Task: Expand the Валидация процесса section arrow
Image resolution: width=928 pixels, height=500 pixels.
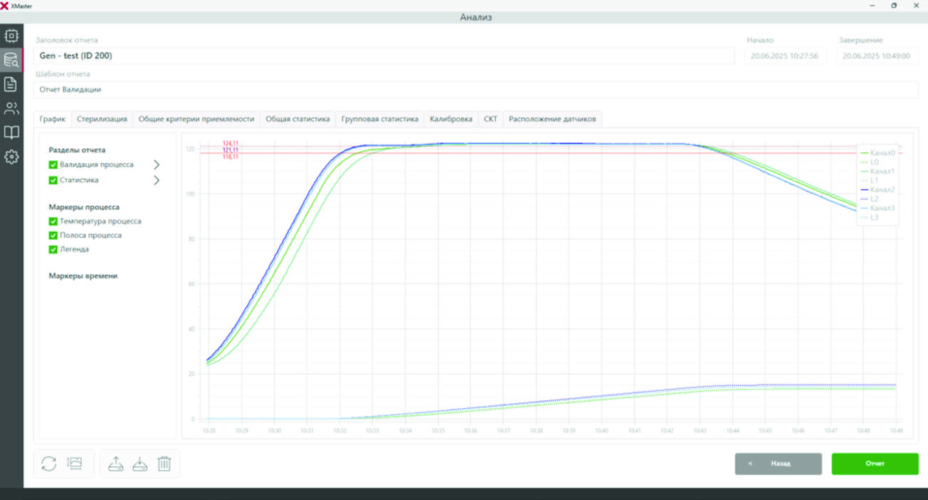Action: 157,165
